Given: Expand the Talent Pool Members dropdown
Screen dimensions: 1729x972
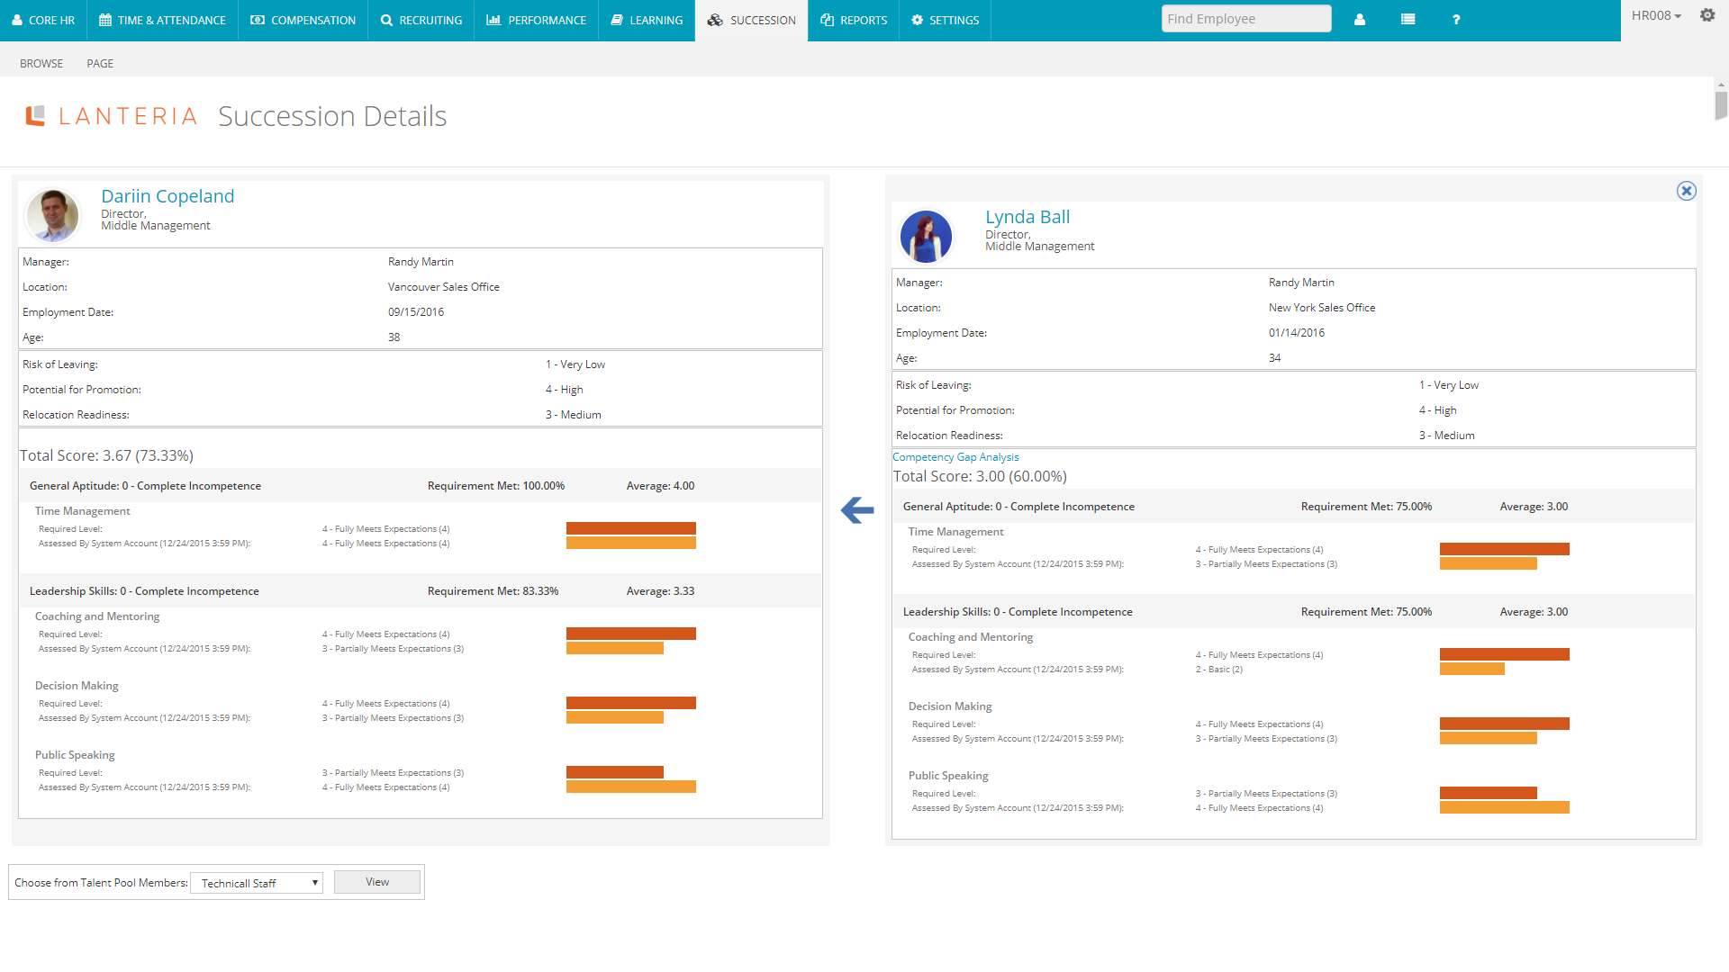Looking at the screenshot, I should 257,883.
